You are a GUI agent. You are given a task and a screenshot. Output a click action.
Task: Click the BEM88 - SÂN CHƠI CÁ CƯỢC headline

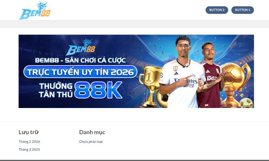click(80, 60)
